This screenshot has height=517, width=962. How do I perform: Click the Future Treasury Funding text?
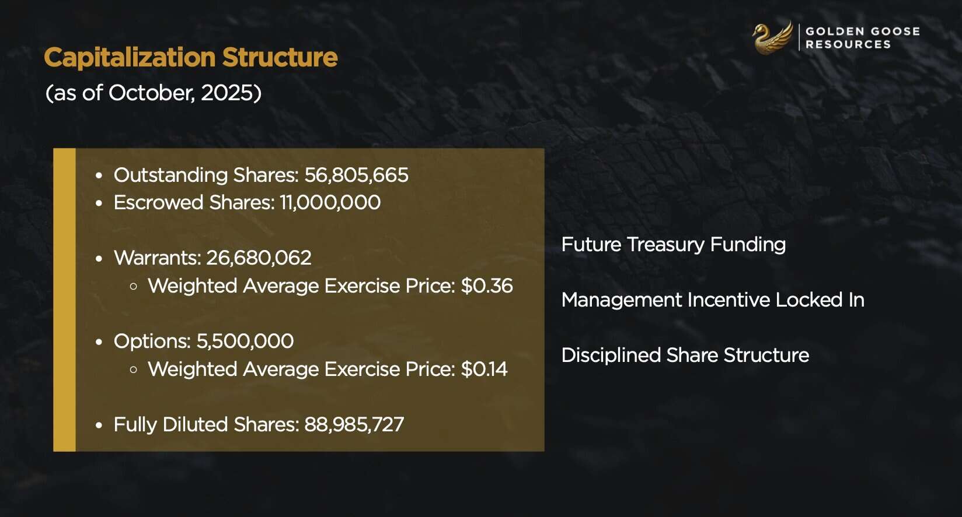[x=673, y=245]
